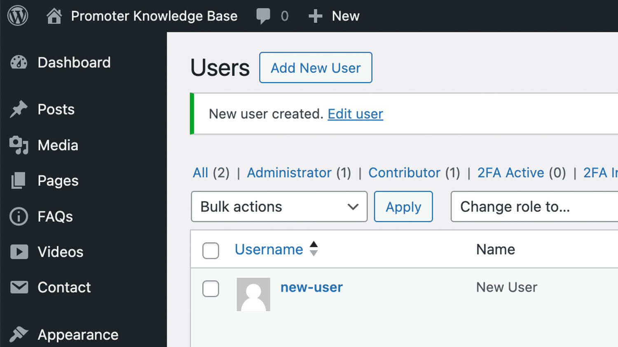Click the new-user avatar thumbnail
618x347 pixels.
click(253, 294)
